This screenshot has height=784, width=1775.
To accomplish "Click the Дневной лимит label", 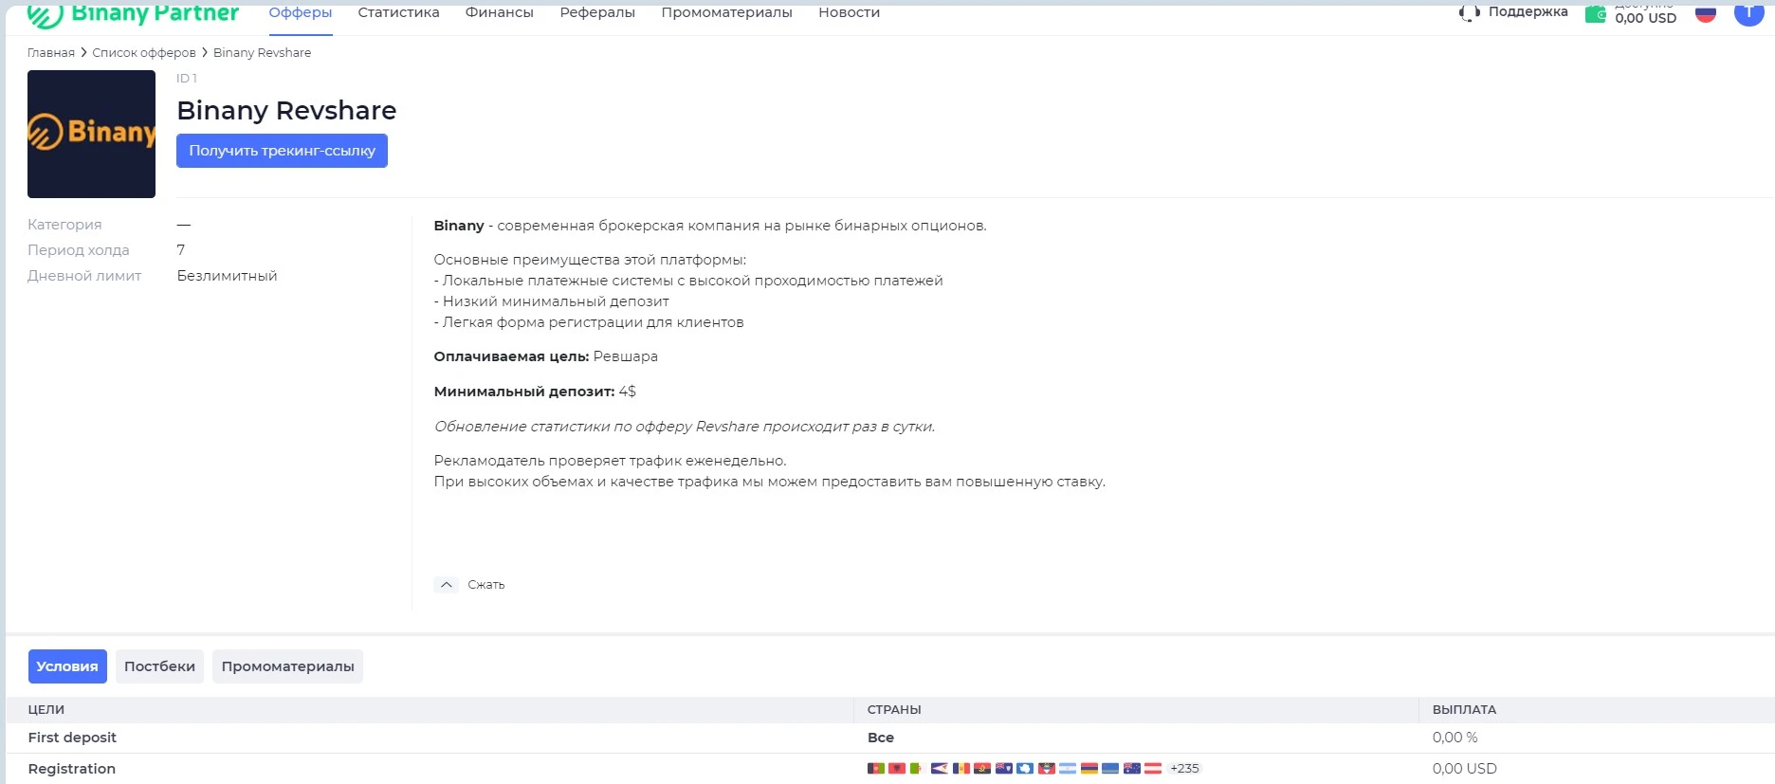I will [x=84, y=276].
